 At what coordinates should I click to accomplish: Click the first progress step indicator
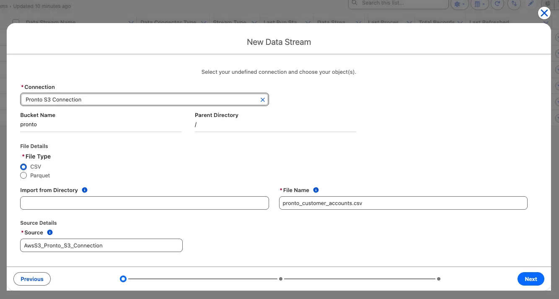coord(123,279)
